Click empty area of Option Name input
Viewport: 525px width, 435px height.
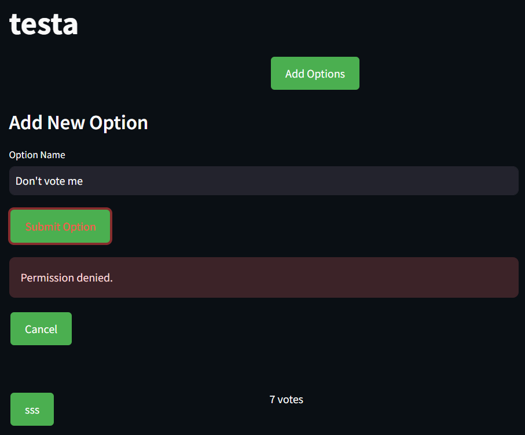coord(302,181)
